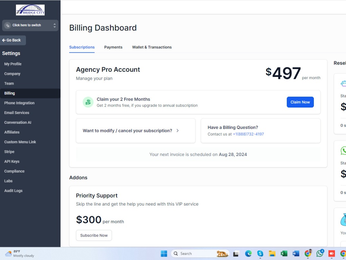Click the Priority Support $300 price
Image resolution: width=346 pixels, height=260 pixels.
[x=89, y=220]
